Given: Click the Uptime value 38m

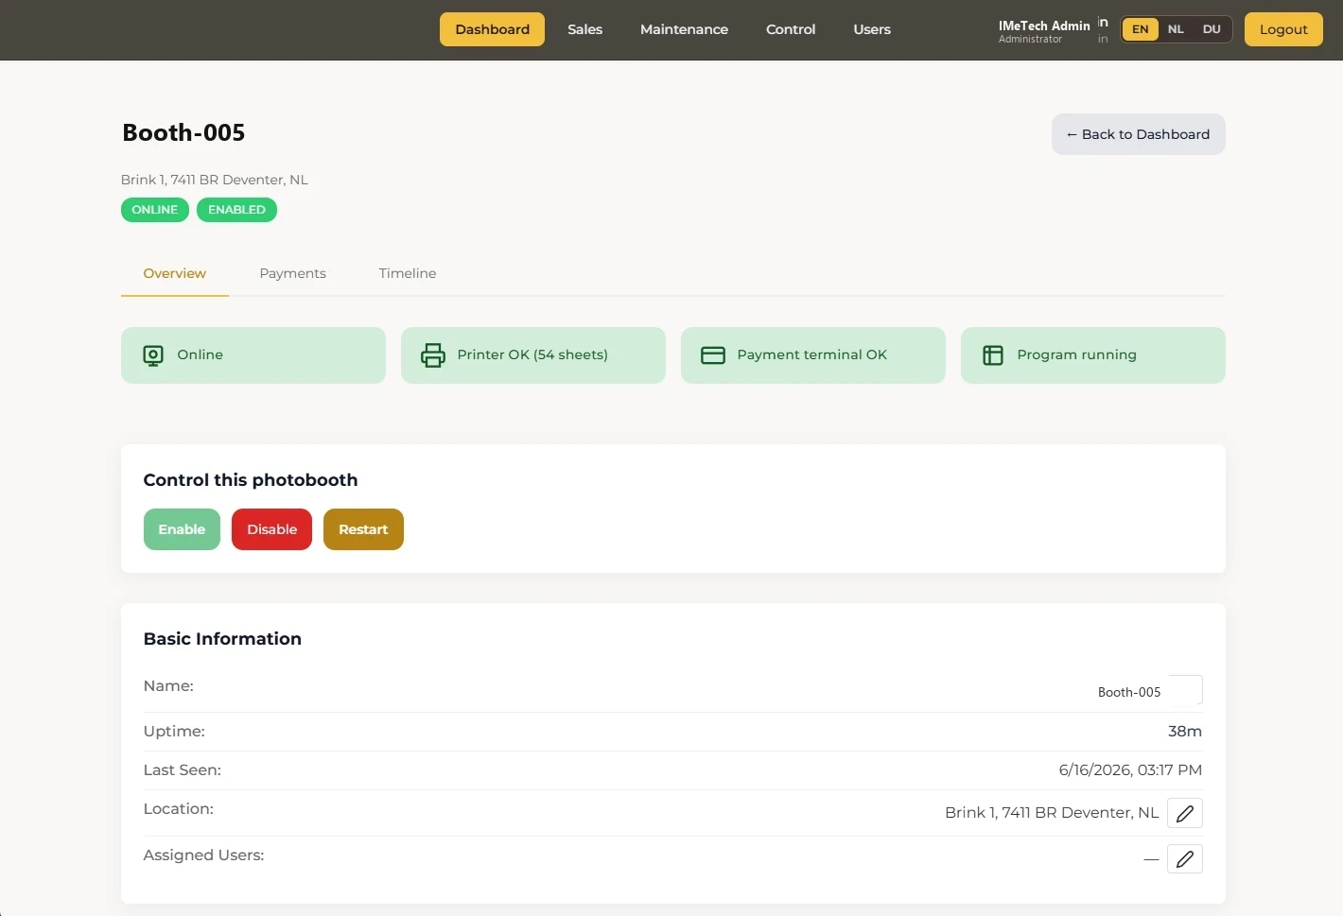Looking at the screenshot, I should coord(1185,732).
